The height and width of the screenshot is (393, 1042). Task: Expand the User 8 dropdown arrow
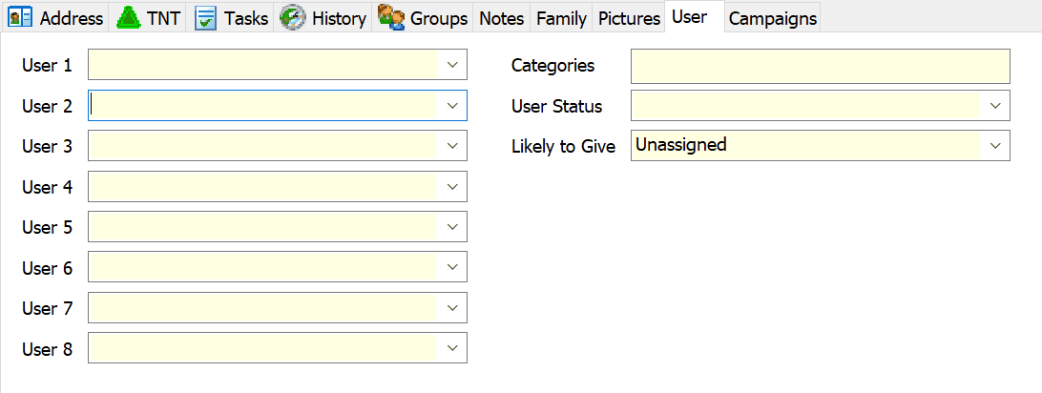pos(452,348)
